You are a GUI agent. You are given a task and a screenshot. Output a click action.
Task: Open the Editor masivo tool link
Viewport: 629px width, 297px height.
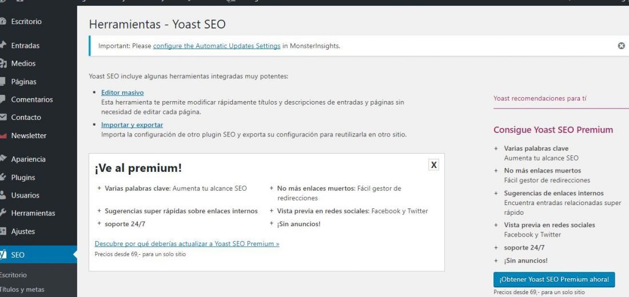tap(122, 93)
